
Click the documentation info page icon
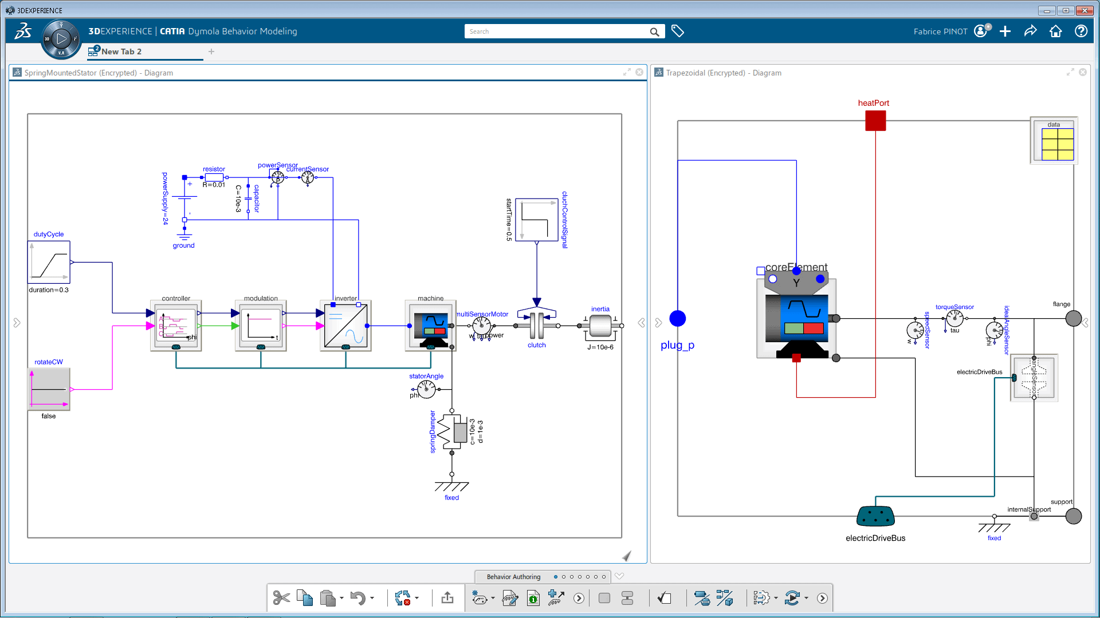pyautogui.click(x=533, y=598)
